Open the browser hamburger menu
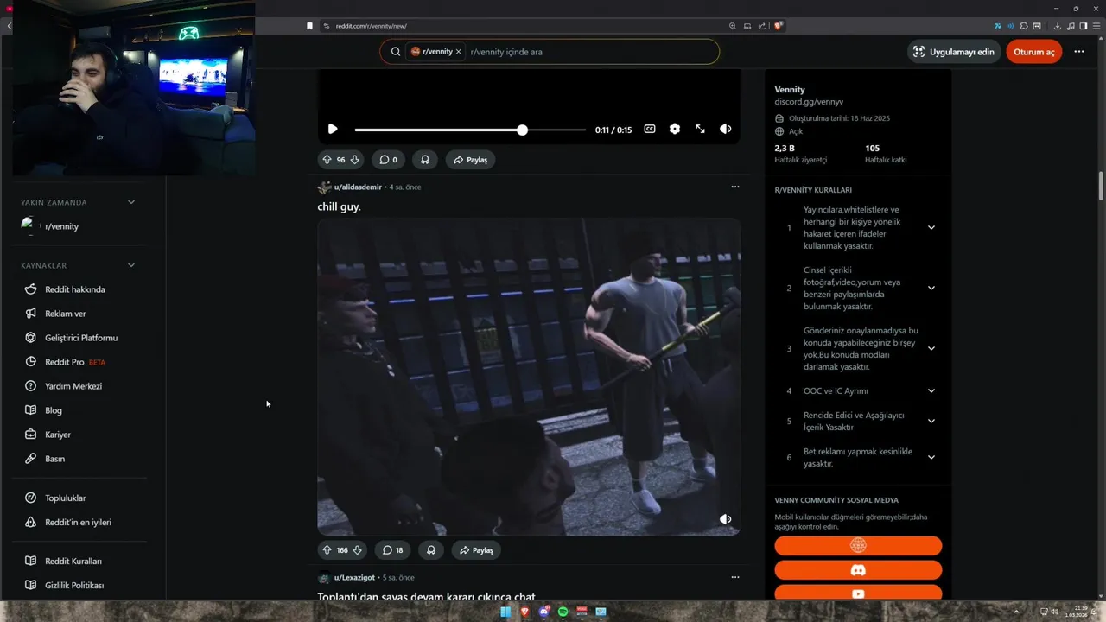Screen dimensions: 1106x622 pos(1096,26)
